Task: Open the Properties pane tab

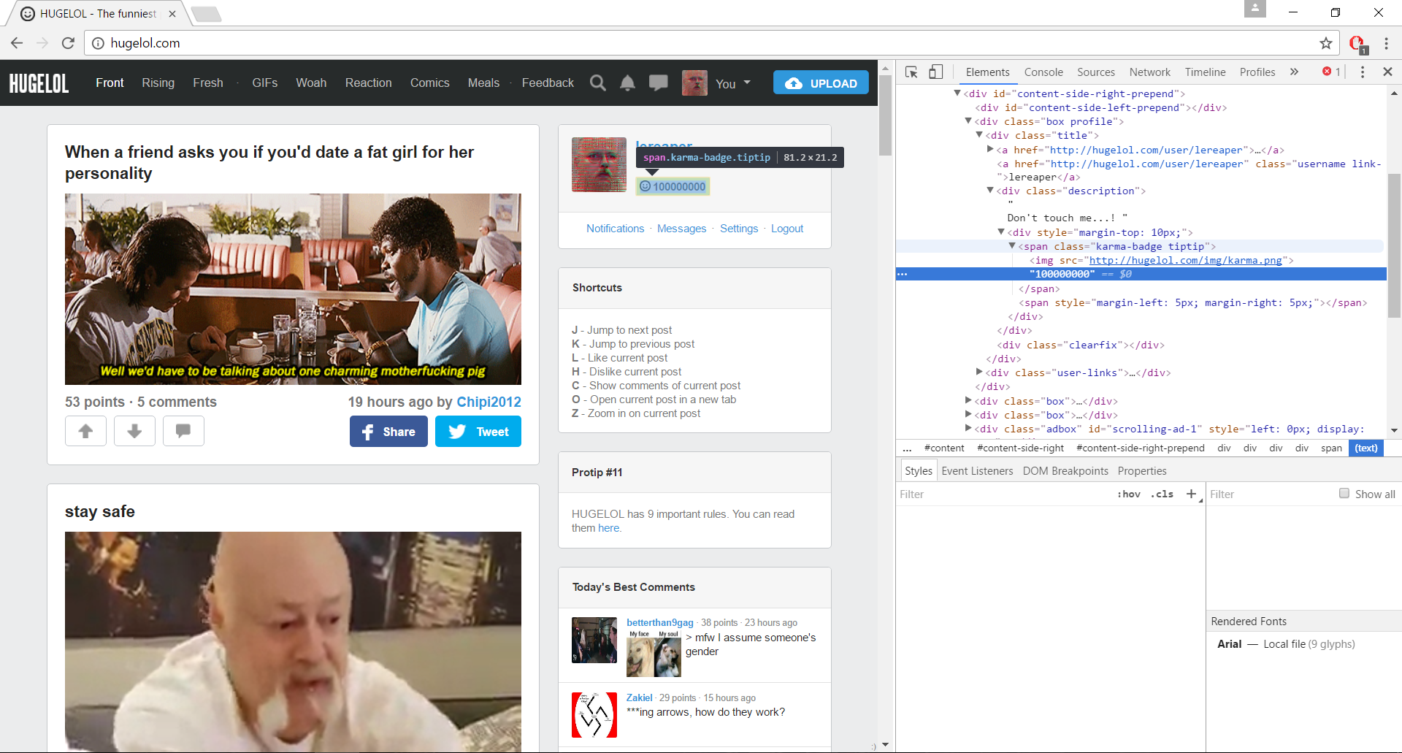Action: [1142, 471]
